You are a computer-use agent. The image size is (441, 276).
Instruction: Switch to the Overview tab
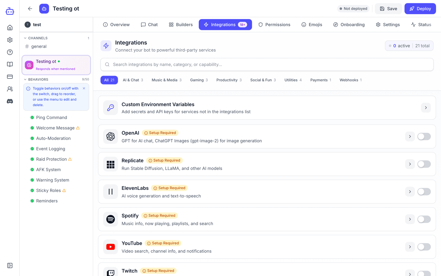[x=116, y=25]
